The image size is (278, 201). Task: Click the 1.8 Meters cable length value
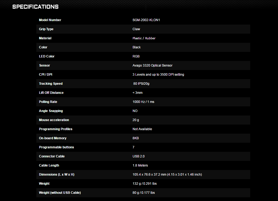(140, 165)
